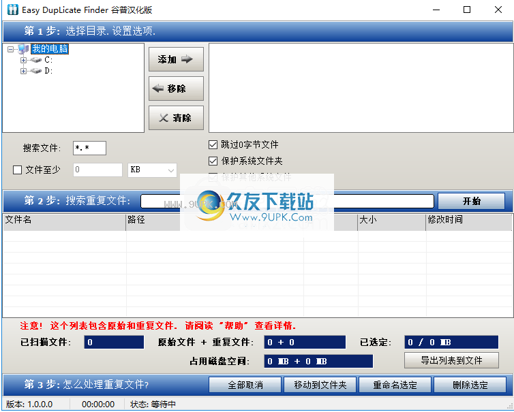
Task: Click the D: drive icon
Action: coord(36,71)
